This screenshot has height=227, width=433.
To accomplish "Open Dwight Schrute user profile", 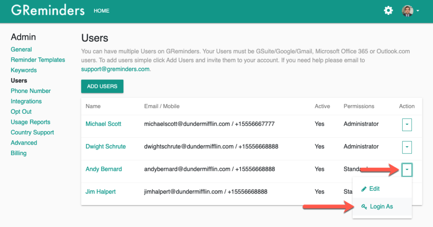I will 105,147.
